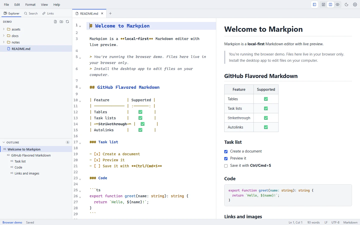Fold the Task list section at line 17

point(80,143)
